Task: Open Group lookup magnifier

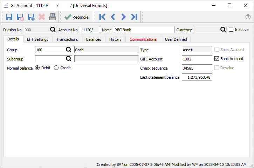Action: [x=69, y=50]
